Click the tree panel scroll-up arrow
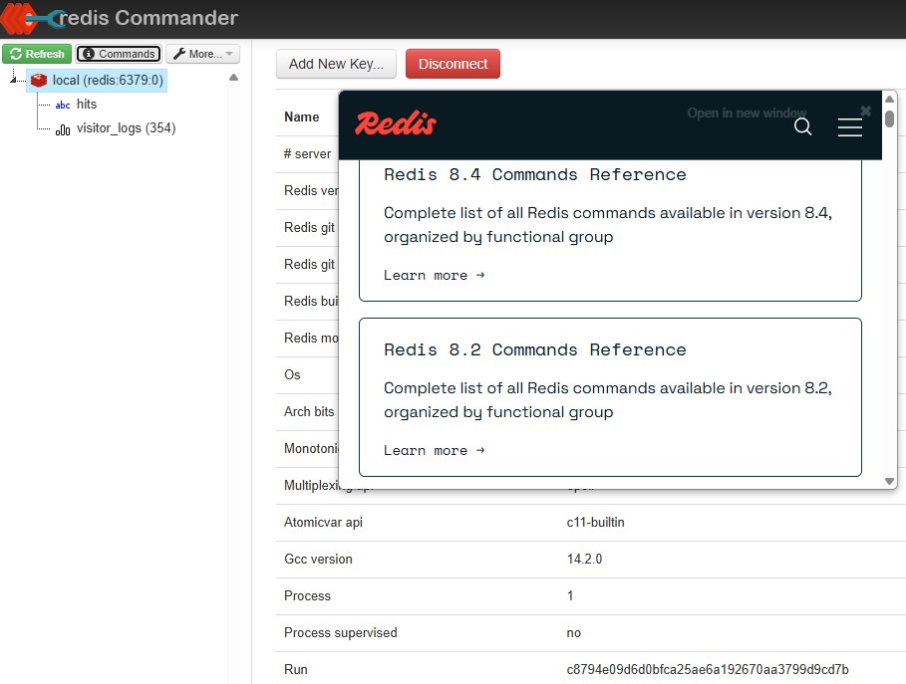This screenshot has width=906, height=684. tap(233, 78)
